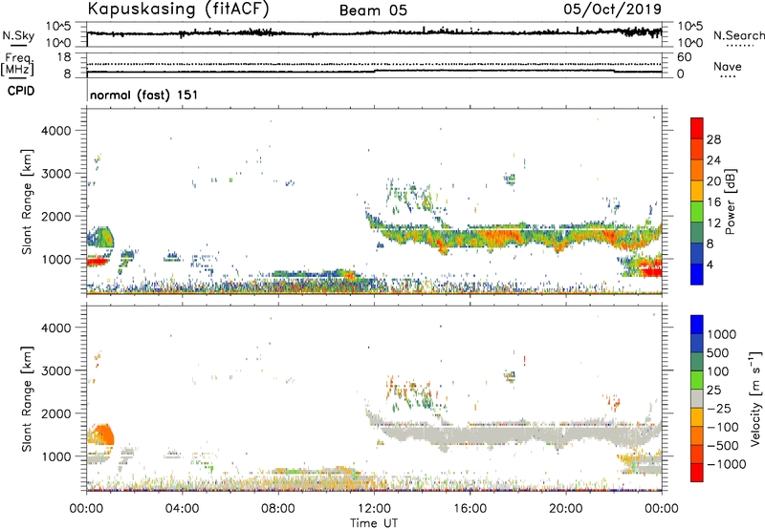Click the red power echo patch after 00:00 UT
The width and height of the screenshot is (765, 529).
click(97, 262)
